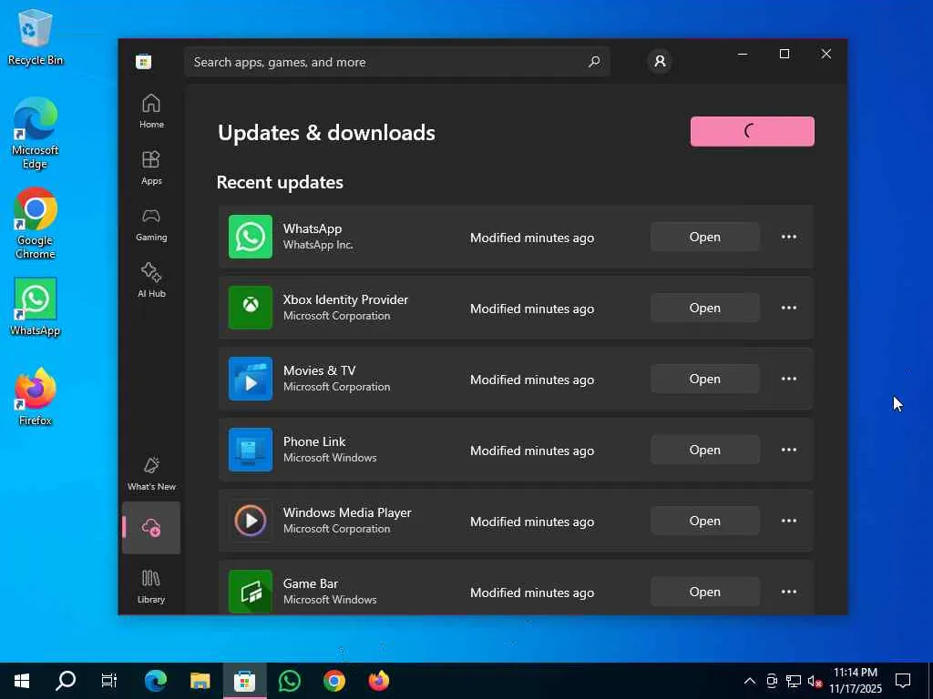The width and height of the screenshot is (933, 699).
Task: Click the muted volume tray icon
Action: point(814,681)
